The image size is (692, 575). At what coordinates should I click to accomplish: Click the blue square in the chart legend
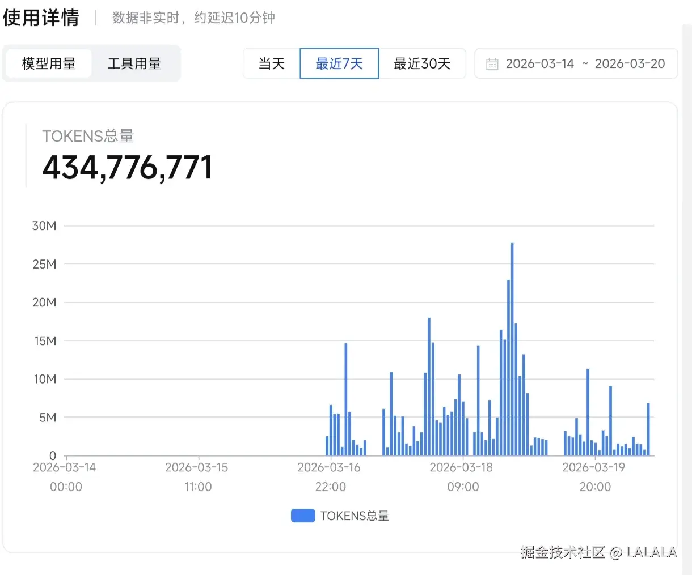point(303,516)
